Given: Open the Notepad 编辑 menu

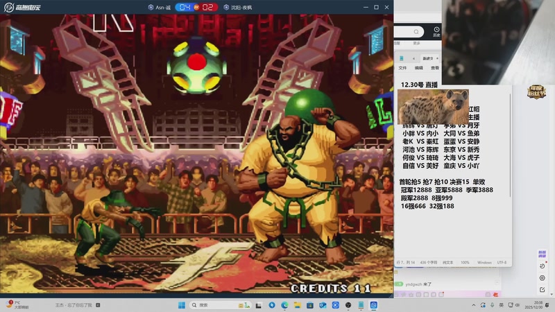Looking at the screenshot, I should [419, 67].
